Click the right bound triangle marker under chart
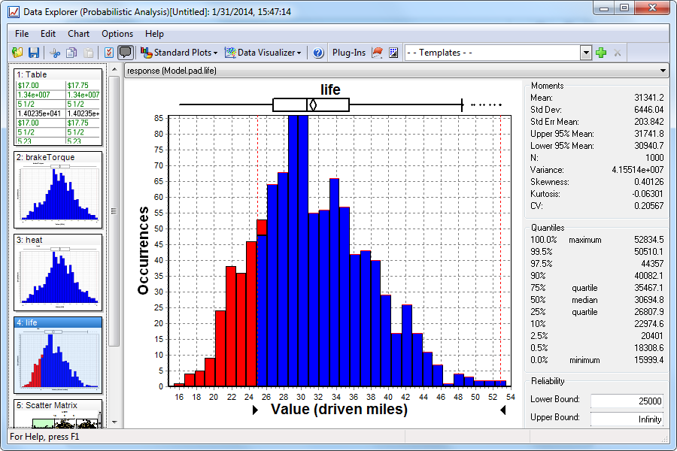This screenshot has height=451, width=677. (503, 410)
